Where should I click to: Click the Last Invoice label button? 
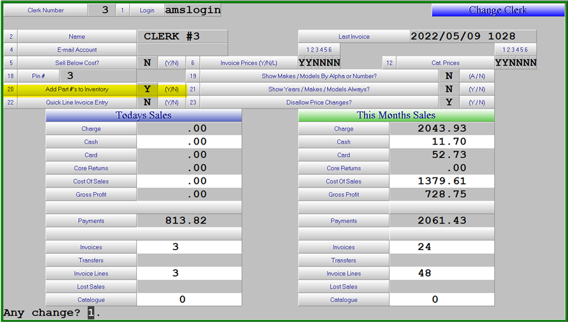pos(353,37)
